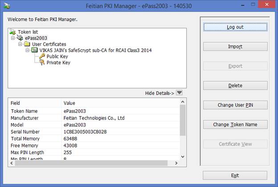Toggle the Hide Details arrow button
The width and height of the screenshot is (278, 187).
(x=179, y=93)
